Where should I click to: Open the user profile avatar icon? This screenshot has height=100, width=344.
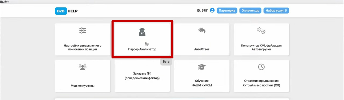tap(212, 11)
